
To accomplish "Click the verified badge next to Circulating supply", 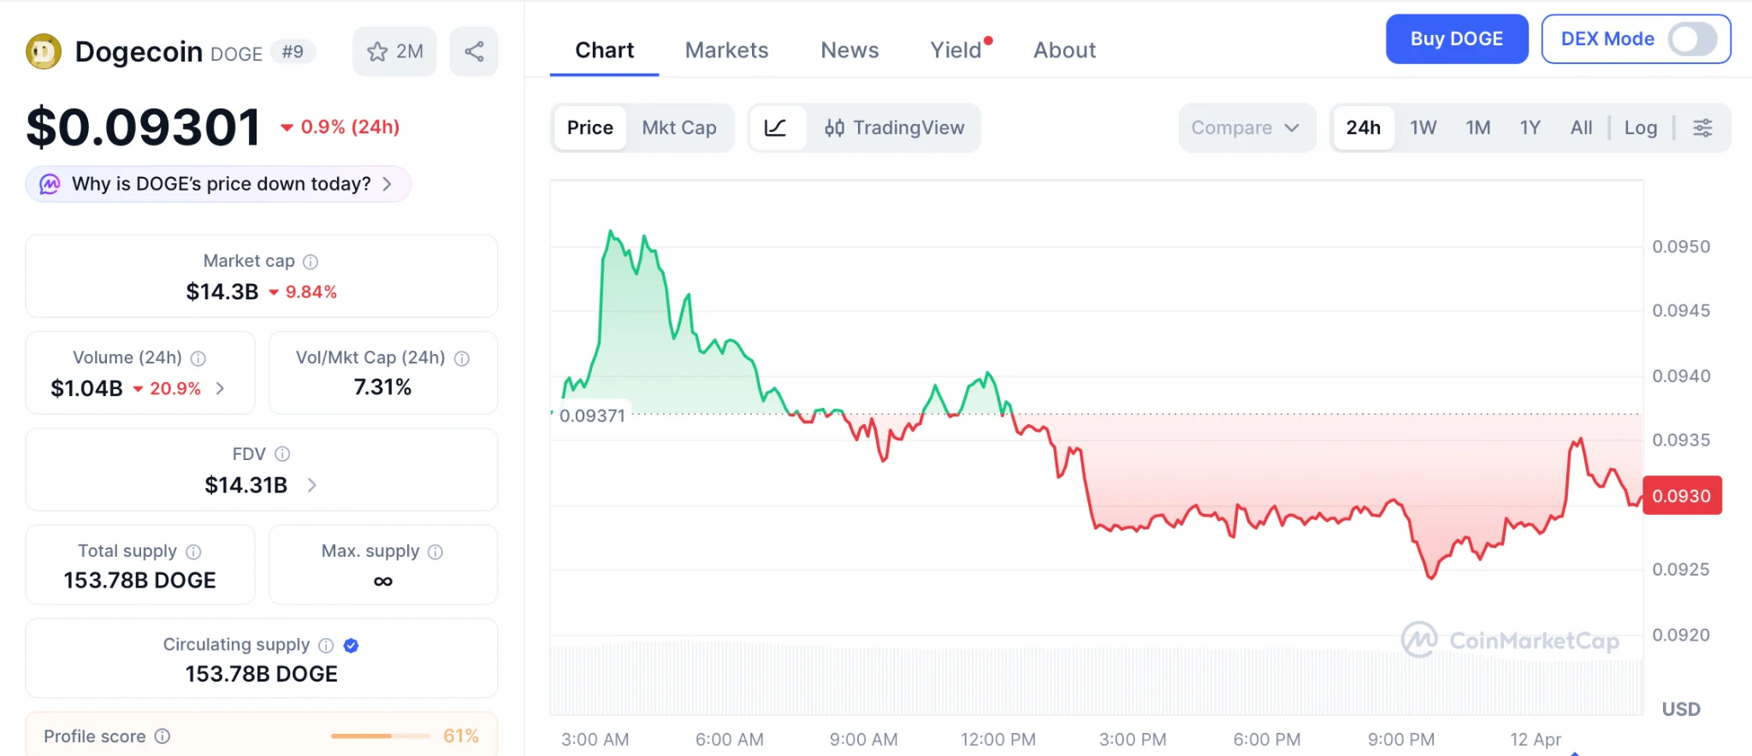I will point(351,646).
